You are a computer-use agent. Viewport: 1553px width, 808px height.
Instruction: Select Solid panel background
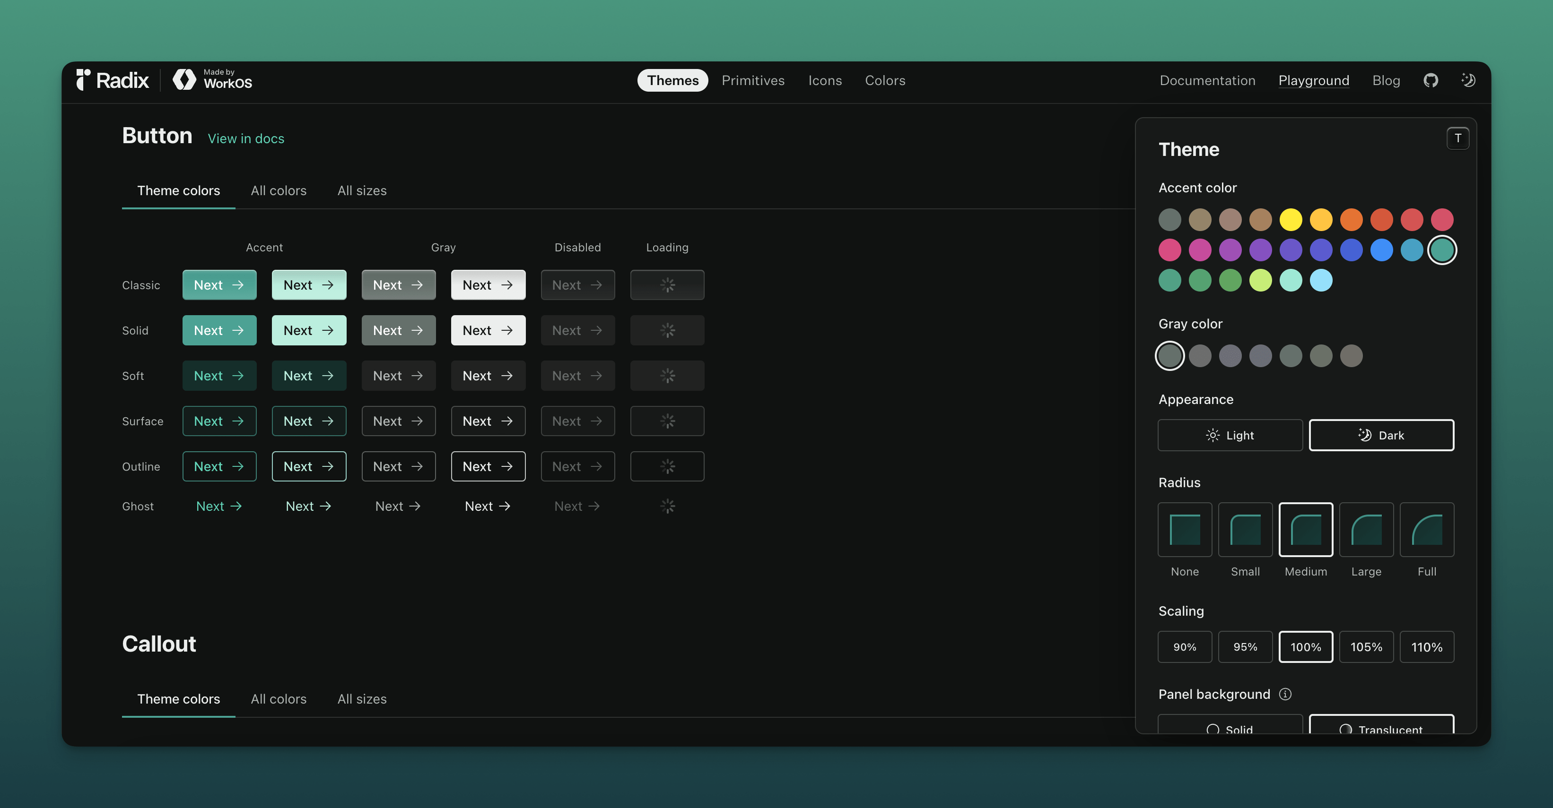1230,725
